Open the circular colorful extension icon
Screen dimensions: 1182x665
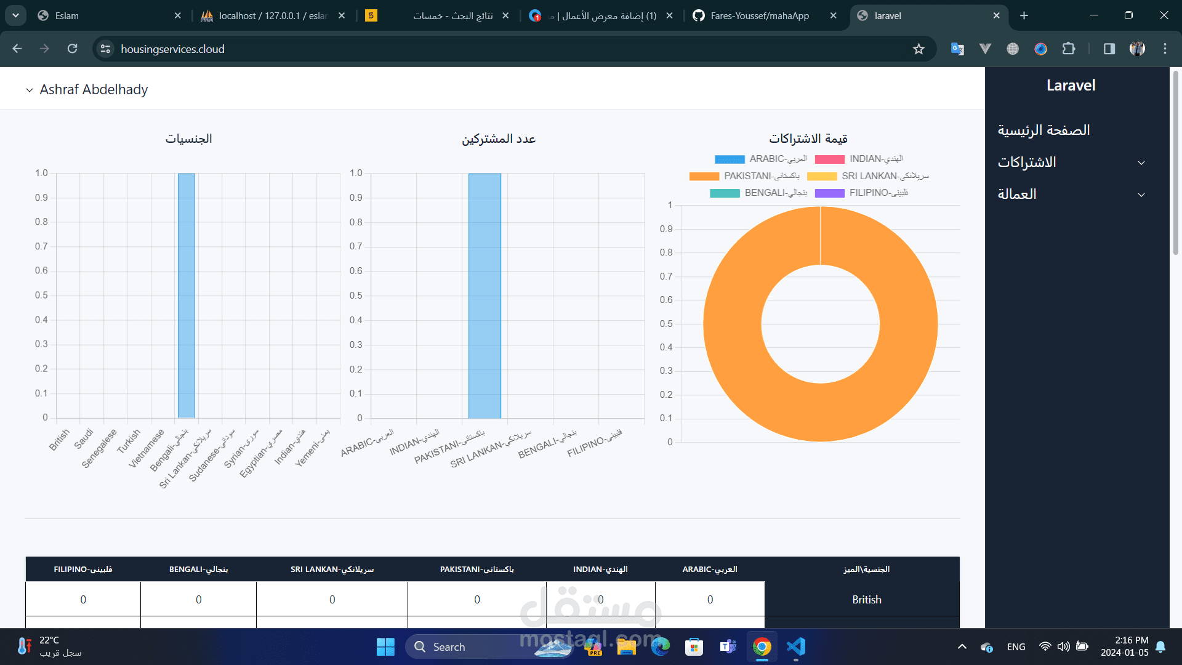tap(1040, 49)
